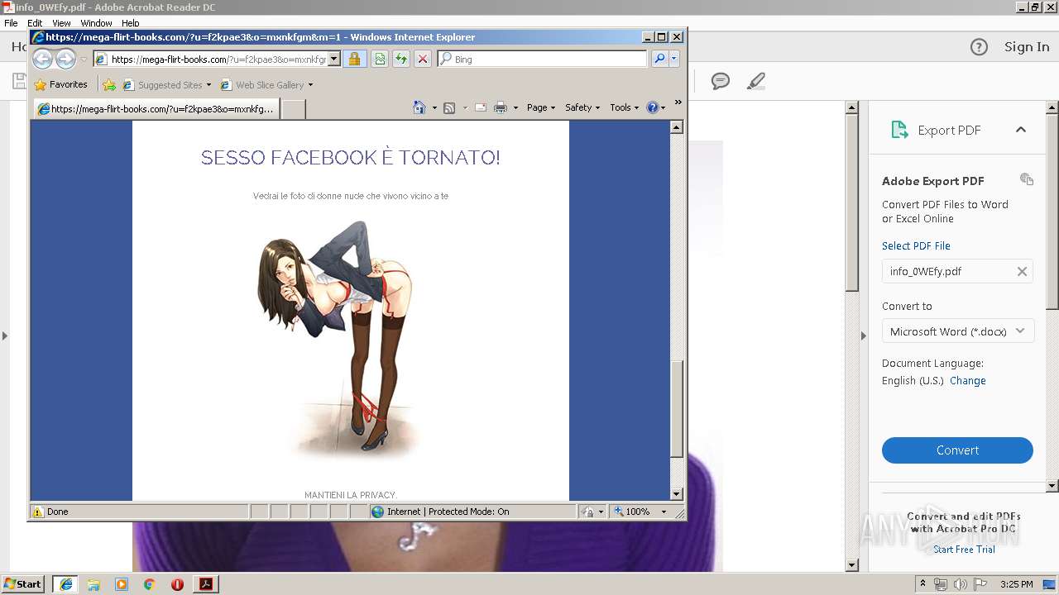Click the security lock icon in address bar
The image size is (1059, 595).
click(x=354, y=59)
